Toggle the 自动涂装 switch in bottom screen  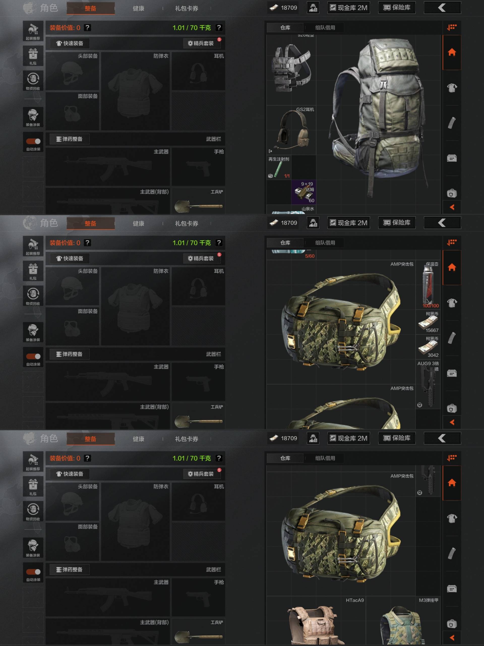33,572
